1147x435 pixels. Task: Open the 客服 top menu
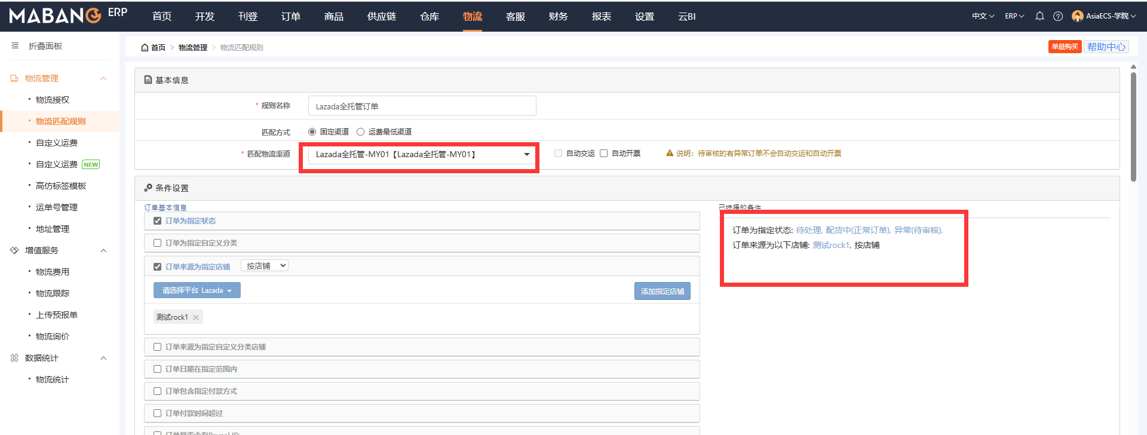pos(516,16)
